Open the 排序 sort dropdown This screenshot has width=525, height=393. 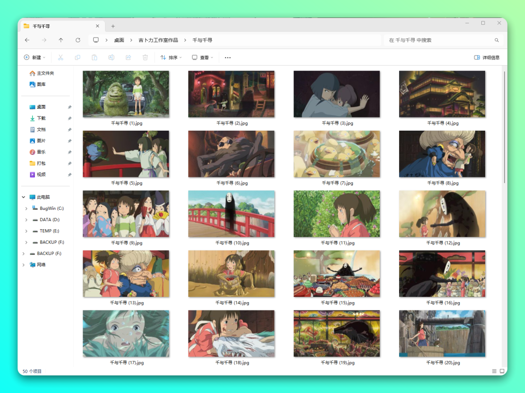click(x=171, y=57)
